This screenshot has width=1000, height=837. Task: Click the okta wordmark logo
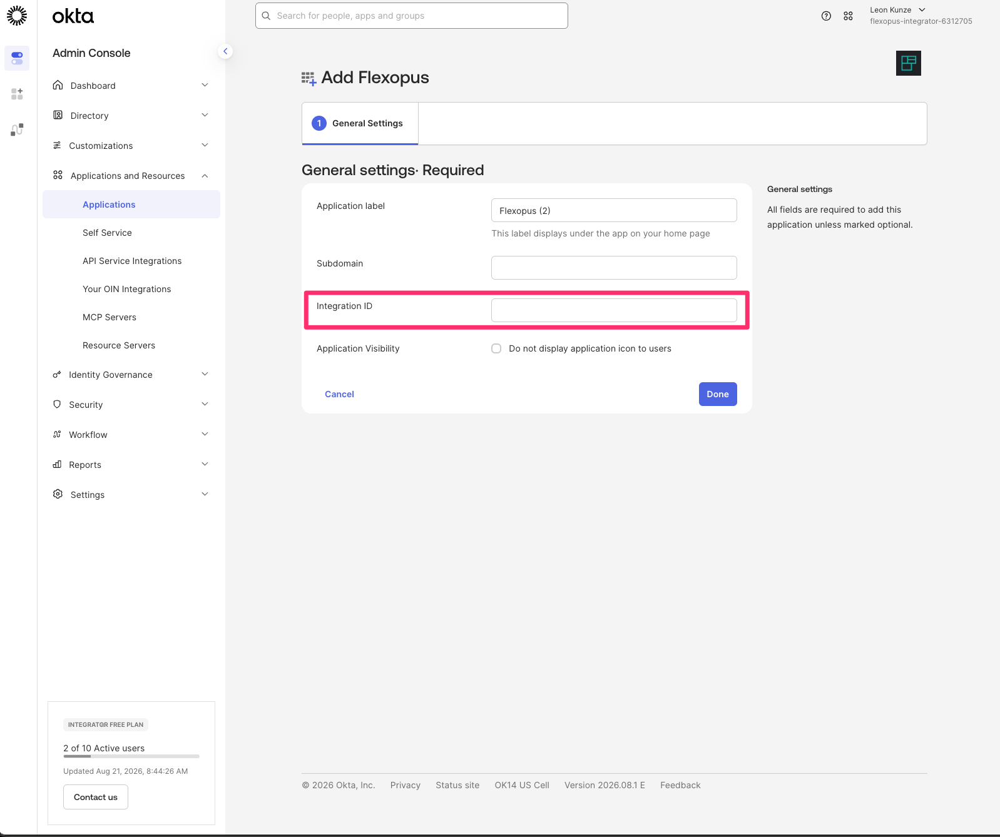(x=73, y=16)
